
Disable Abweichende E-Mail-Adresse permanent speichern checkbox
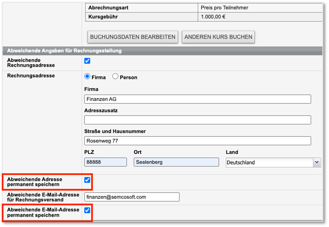pos(87,210)
